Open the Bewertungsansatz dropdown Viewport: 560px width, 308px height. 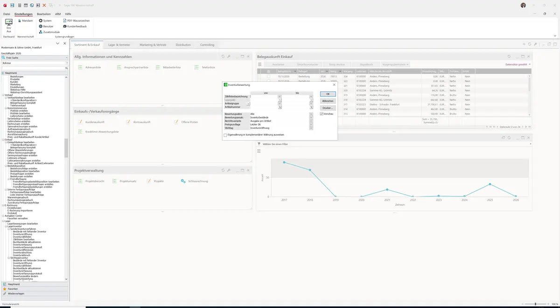click(311, 118)
